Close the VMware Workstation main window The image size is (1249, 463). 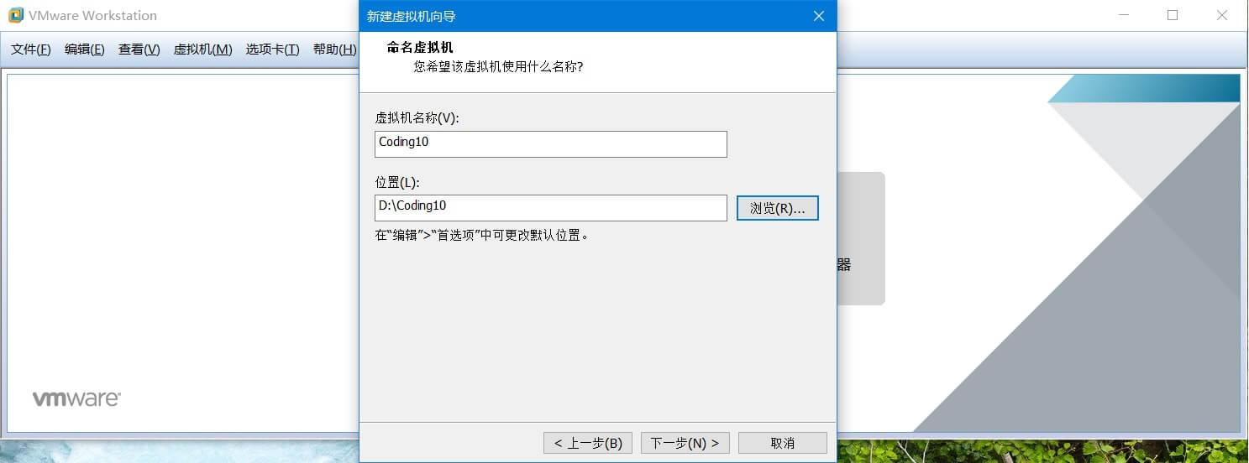[x=1222, y=15]
